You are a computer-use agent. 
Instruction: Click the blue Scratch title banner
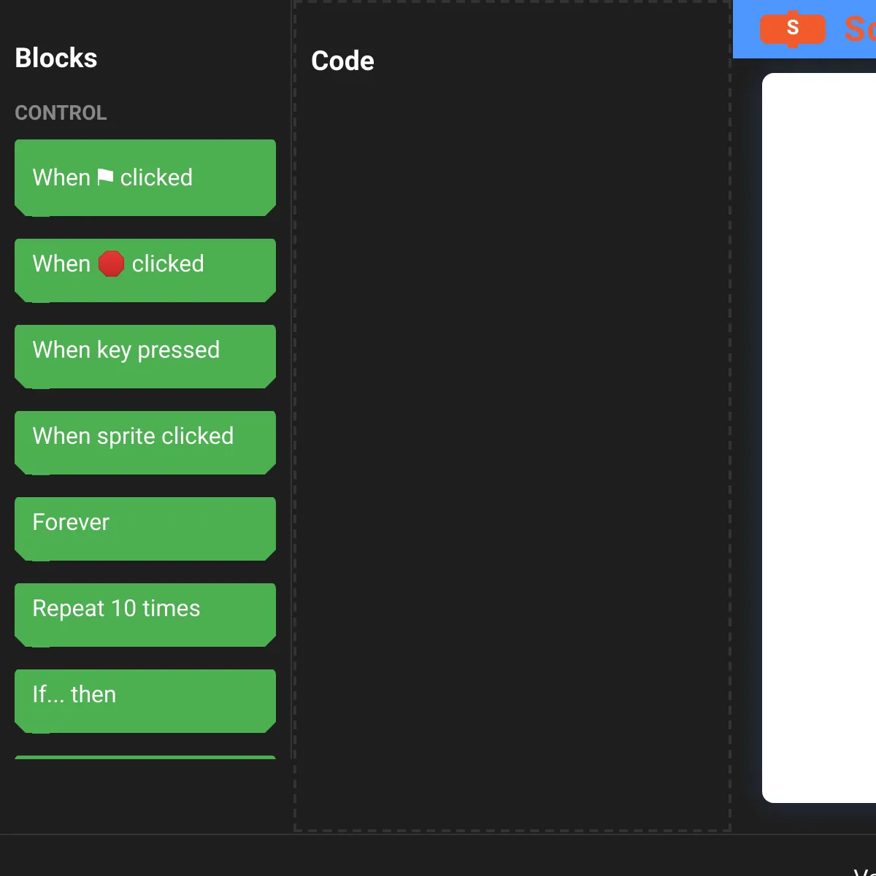pos(803,29)
